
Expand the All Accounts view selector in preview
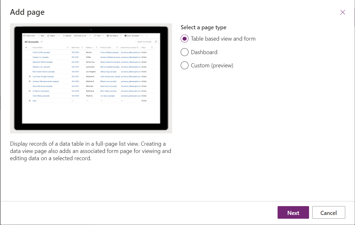point(42,42)
